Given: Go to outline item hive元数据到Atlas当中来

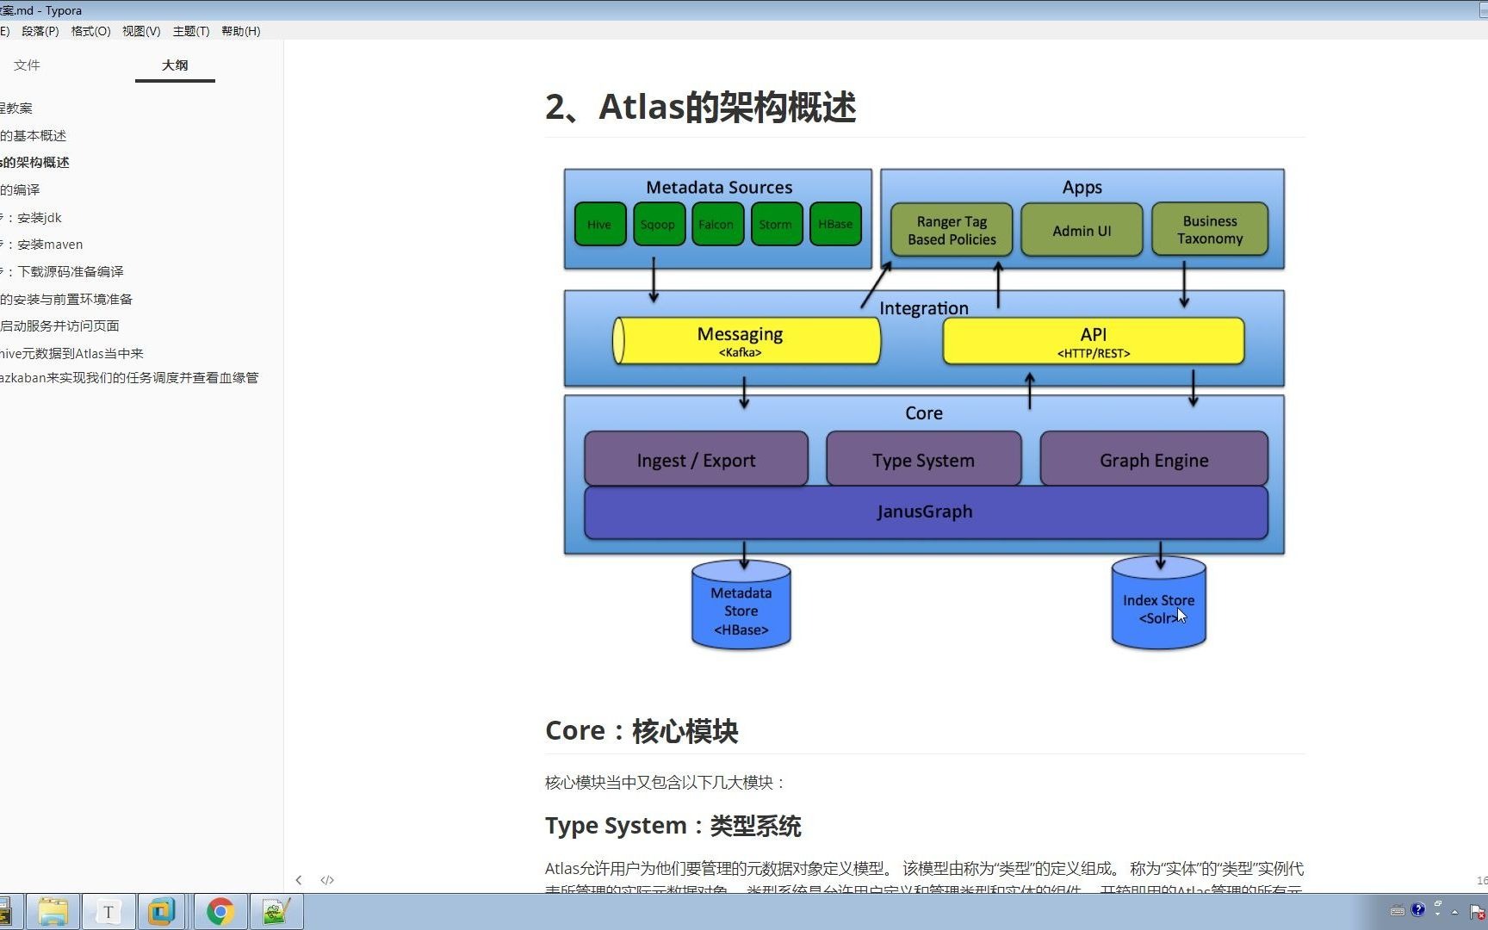Looking at the screenshot, I should pos(71,353).
